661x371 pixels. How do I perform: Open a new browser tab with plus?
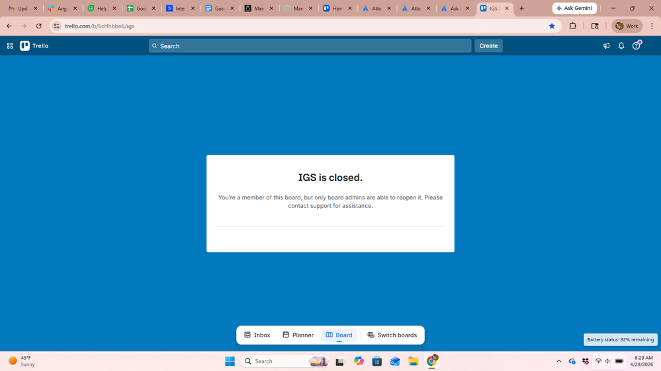click(521, 8)
